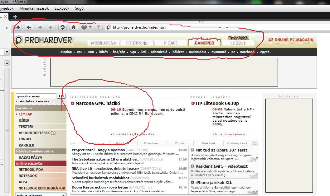Open Project Natal - Nagy a nyomás news
The image size is (330, 196).
coord(98,150)
